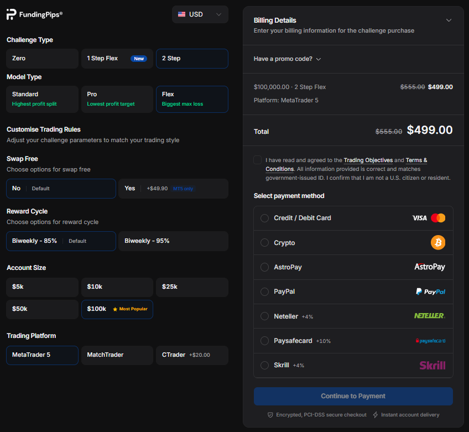This screenshot has width=469, height=432.
Task: Select Credit / Debit Card payment
Action: [353, 218]
